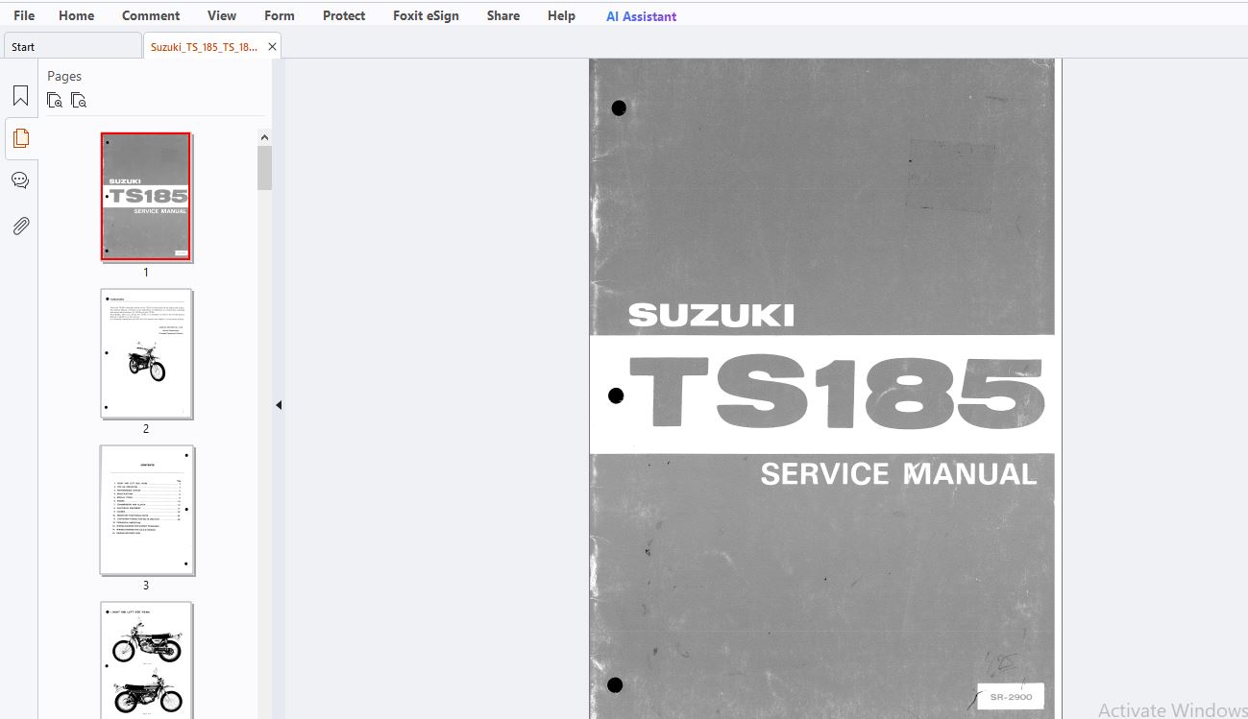Open the Form tab
The image size is (1248, 719).
click(280, 15)
